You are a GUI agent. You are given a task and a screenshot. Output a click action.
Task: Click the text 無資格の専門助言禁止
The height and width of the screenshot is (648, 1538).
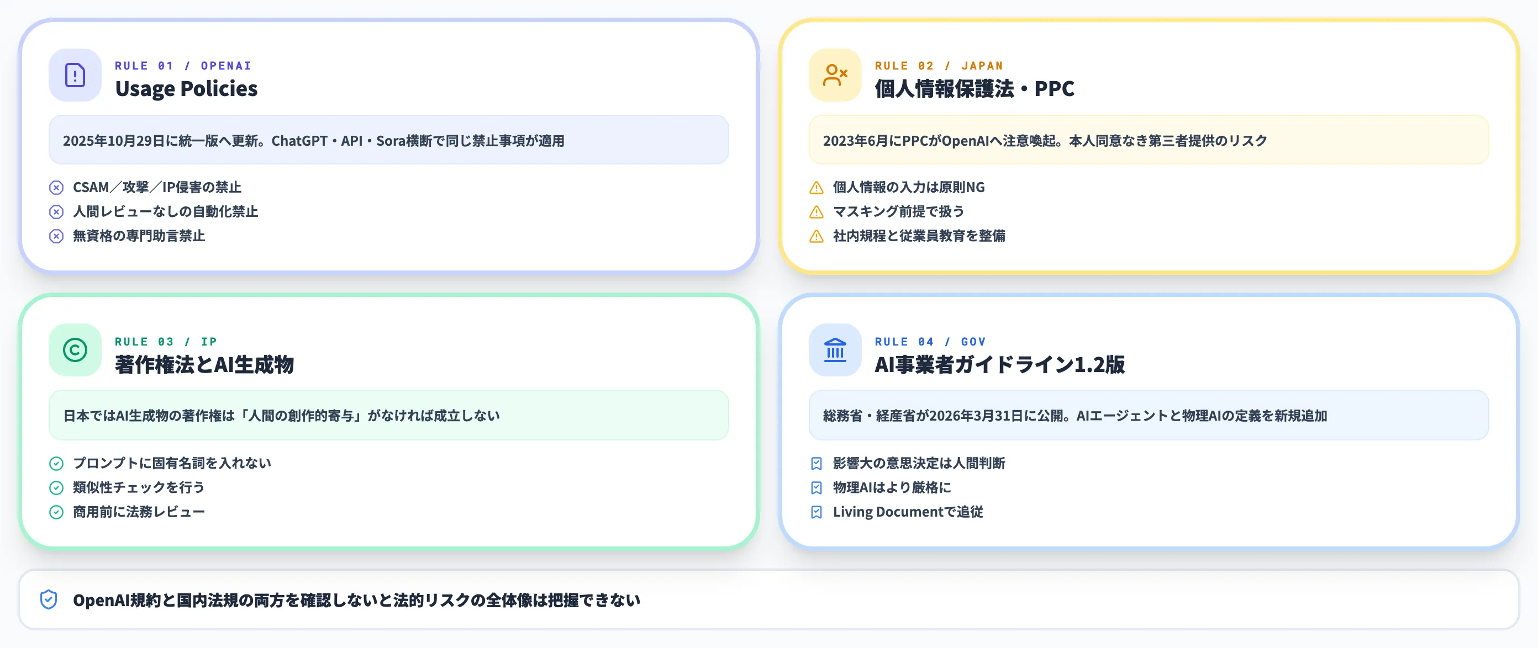tap(139, 236)
